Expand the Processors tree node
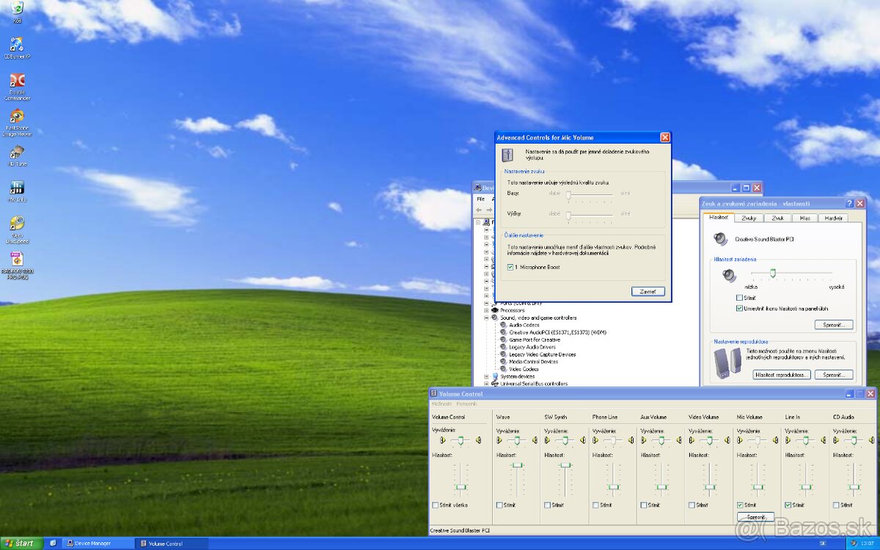880x550 pixels. [x=485, y=310]
